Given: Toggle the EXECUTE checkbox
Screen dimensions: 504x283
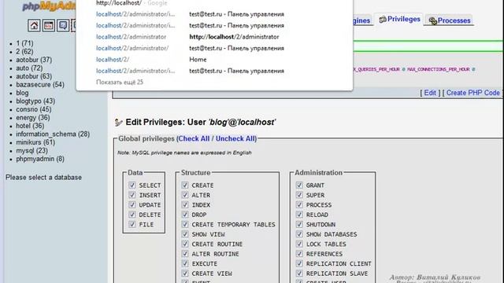Looking at the screenshot, I should [x=185, y=263].
